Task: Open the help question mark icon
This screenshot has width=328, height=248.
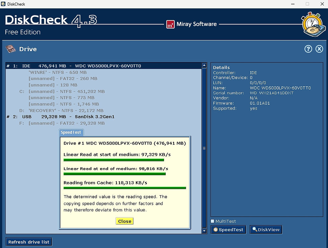Action: [308, 49]
